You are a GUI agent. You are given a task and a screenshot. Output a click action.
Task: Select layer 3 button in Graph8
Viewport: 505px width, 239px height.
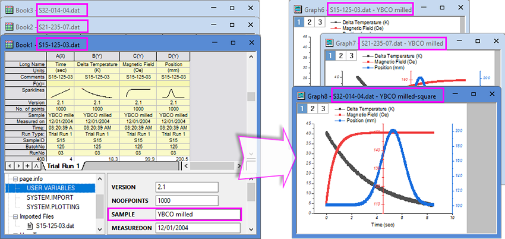pyautogui.click(x=322, y=108)
